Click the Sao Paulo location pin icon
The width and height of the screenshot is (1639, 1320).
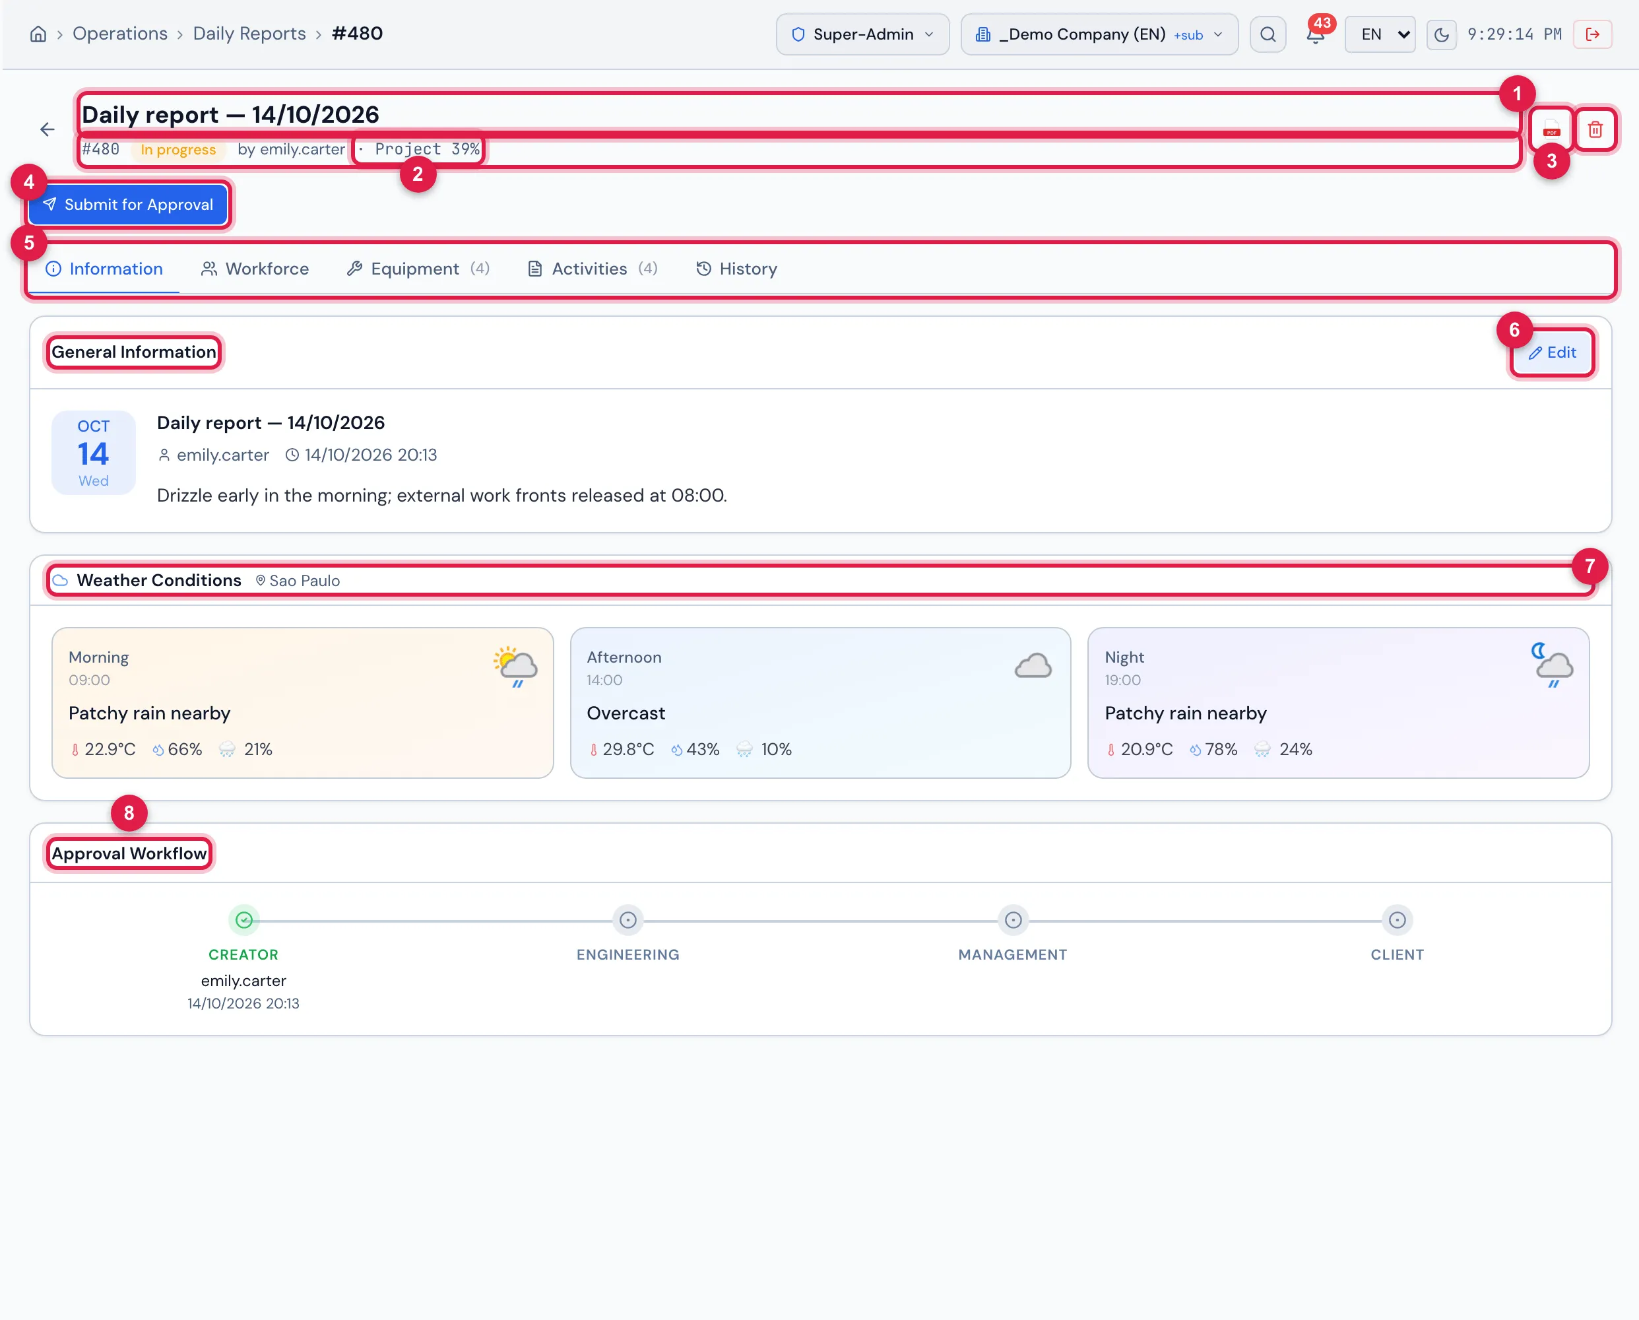pos(260,580)
